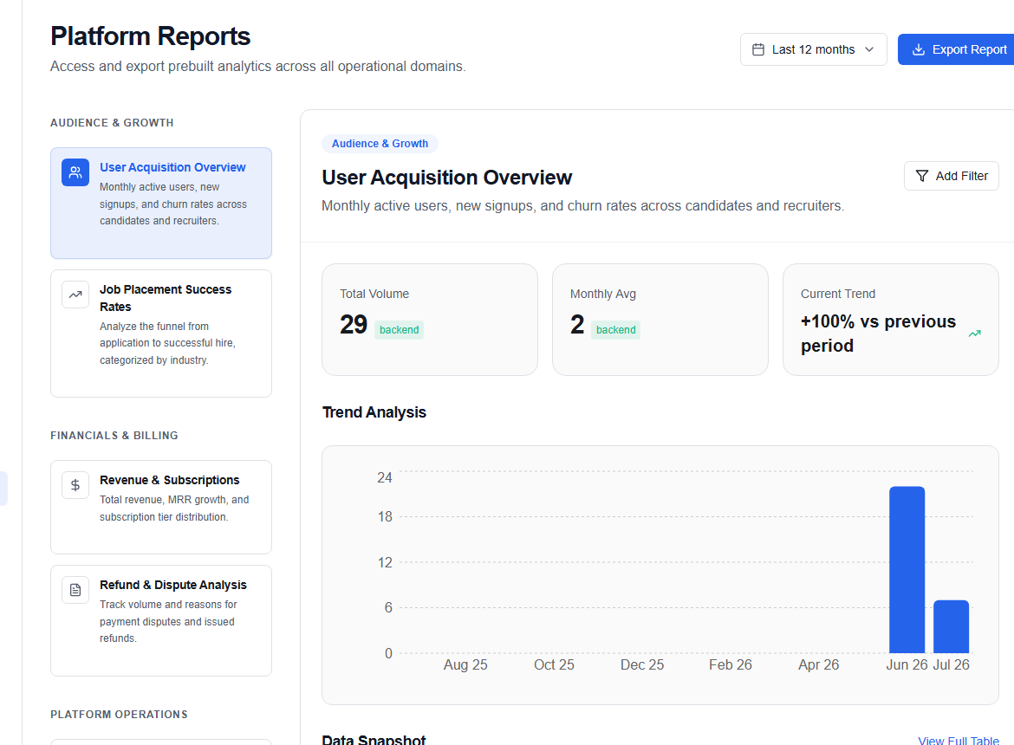Click the Dec 25 axis label
This screenshot has width=1014, height=745.
[x=642, y=665]
